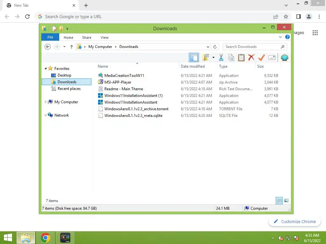Open Windows Start button
The image size is (326, 244).
(x=8, y=238)
